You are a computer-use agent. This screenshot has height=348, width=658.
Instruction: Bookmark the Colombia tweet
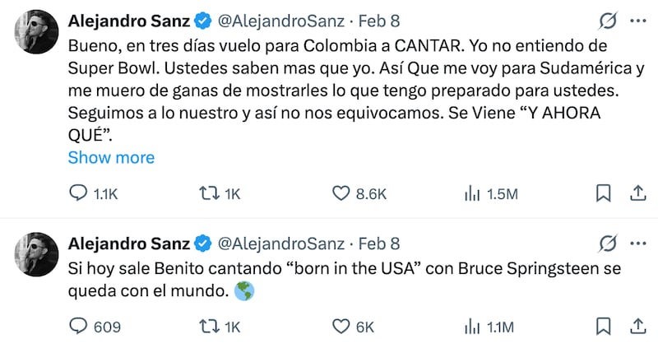[603, 193]
